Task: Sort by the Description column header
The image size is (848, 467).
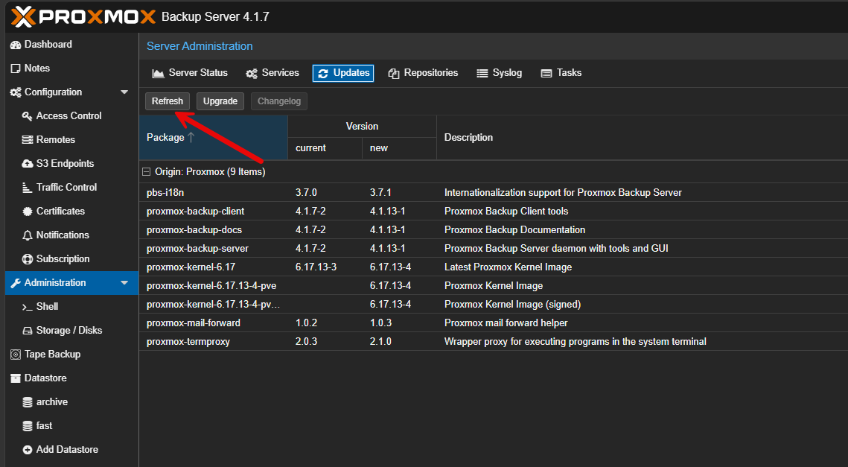Action: (642, 138)
